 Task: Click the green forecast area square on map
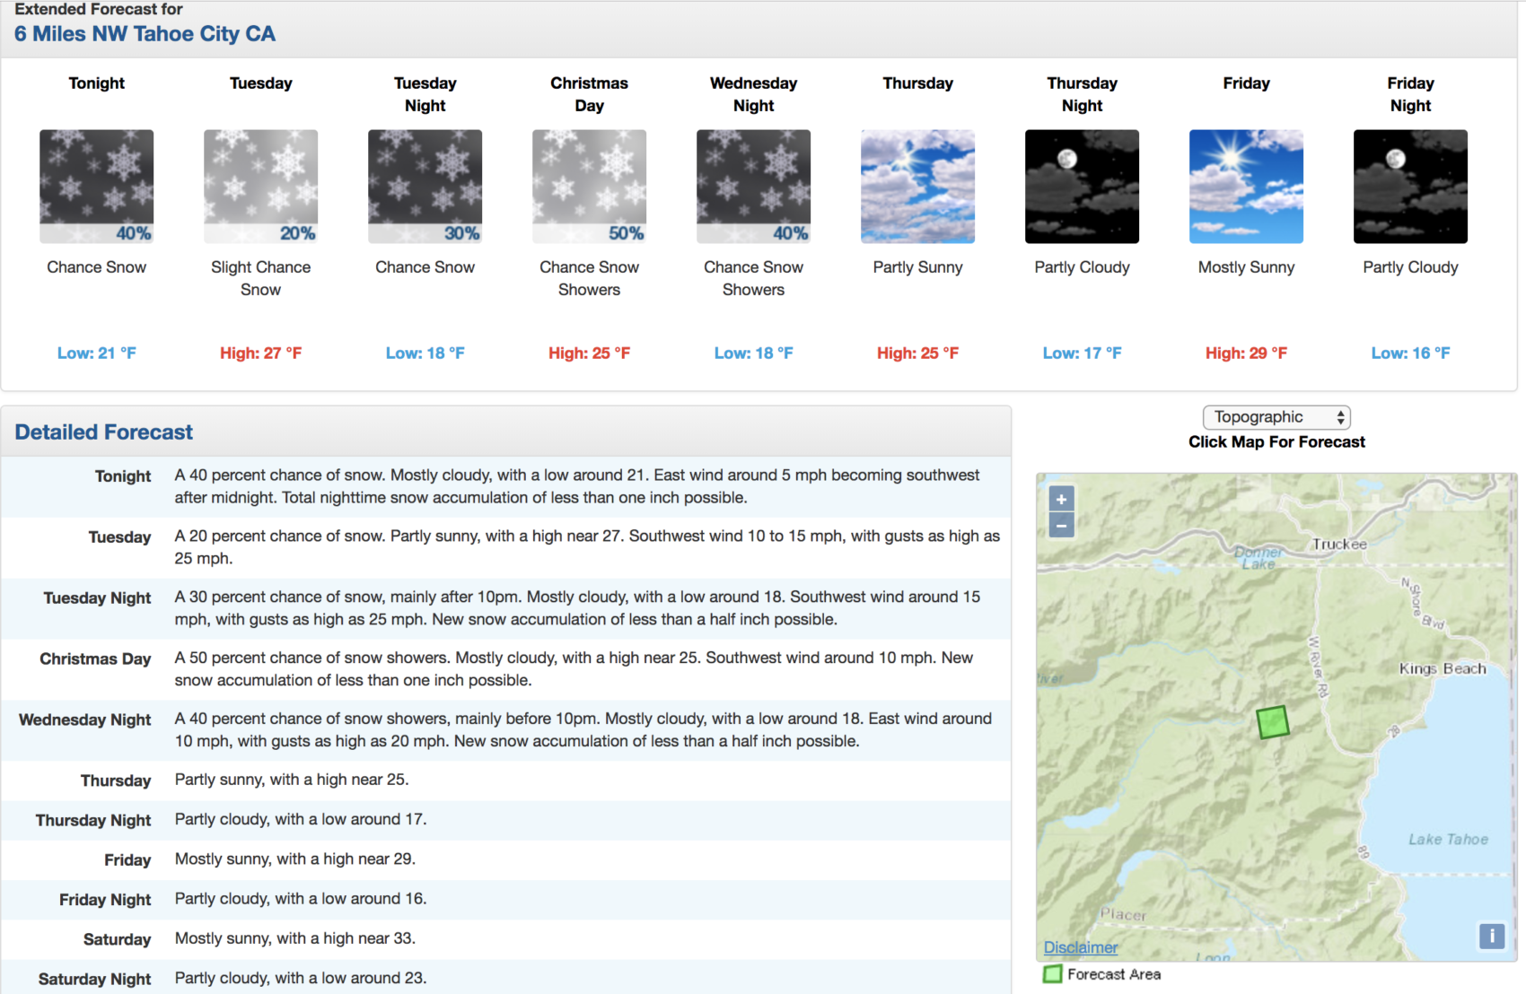coord(1273,722)
